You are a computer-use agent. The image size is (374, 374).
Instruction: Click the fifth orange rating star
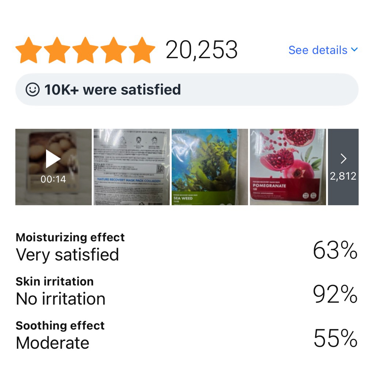click(x=142, y=50)
